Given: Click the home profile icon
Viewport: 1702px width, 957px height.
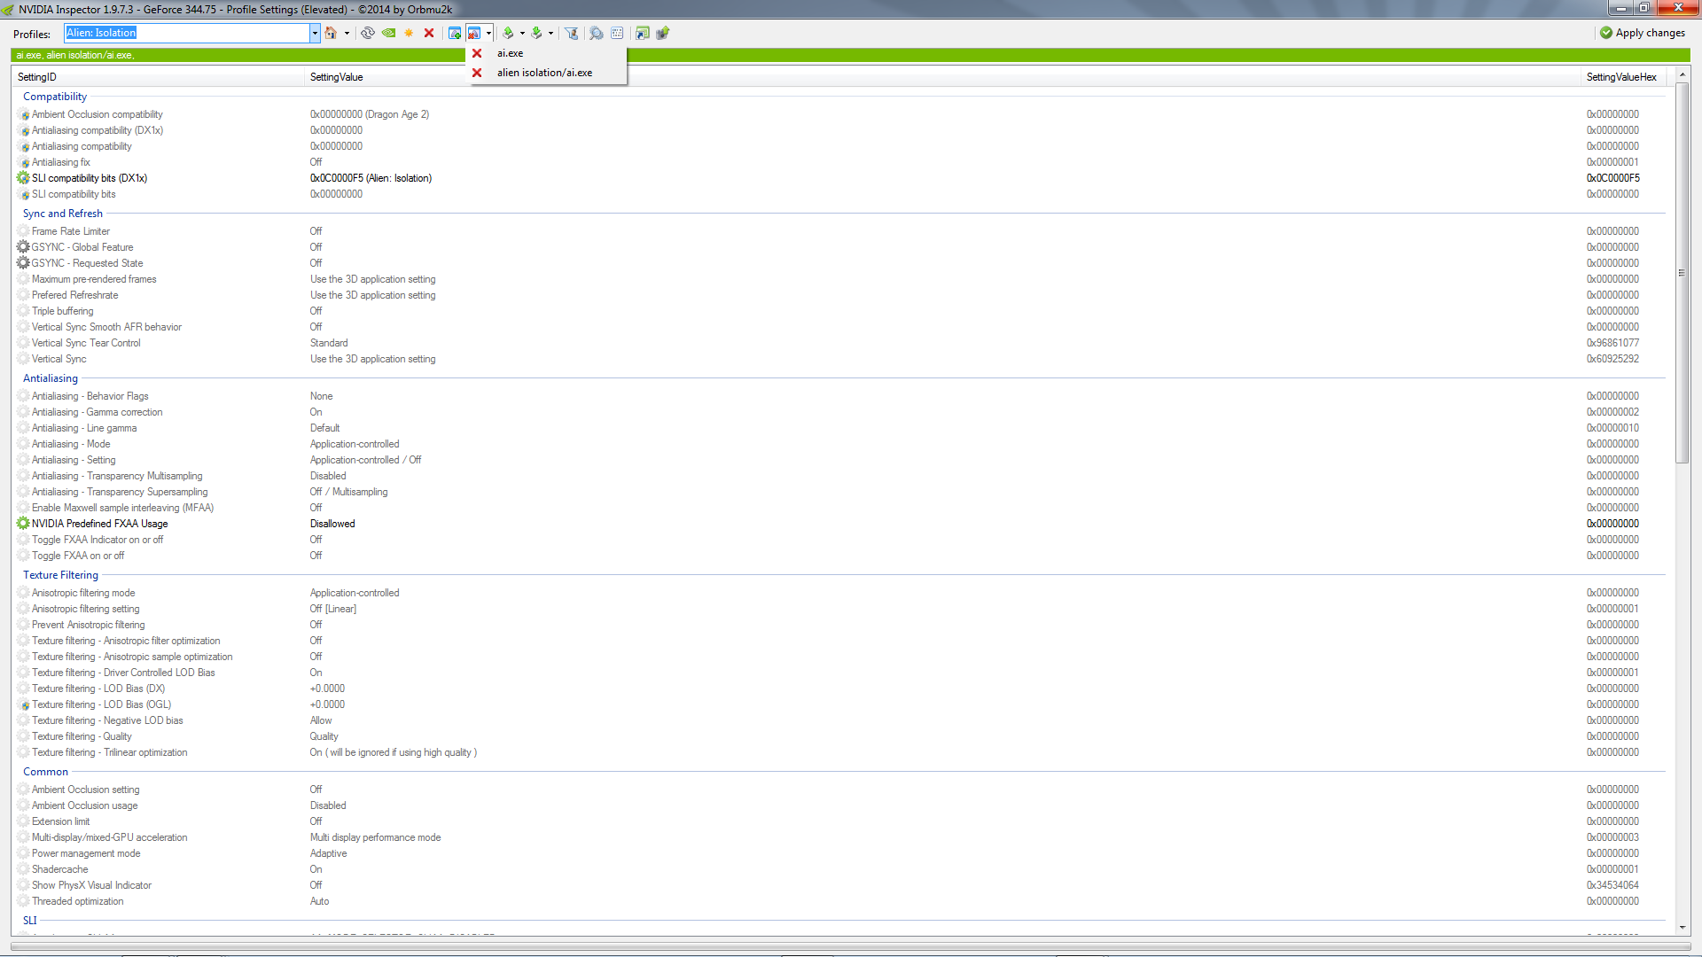Looking at the screenshot, I should coord(331,33).
